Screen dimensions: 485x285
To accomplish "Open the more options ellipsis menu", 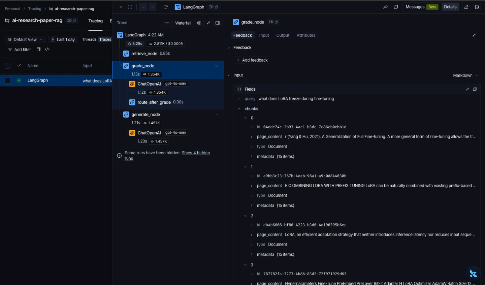I will pyautogui.click(x=375, y=7).
